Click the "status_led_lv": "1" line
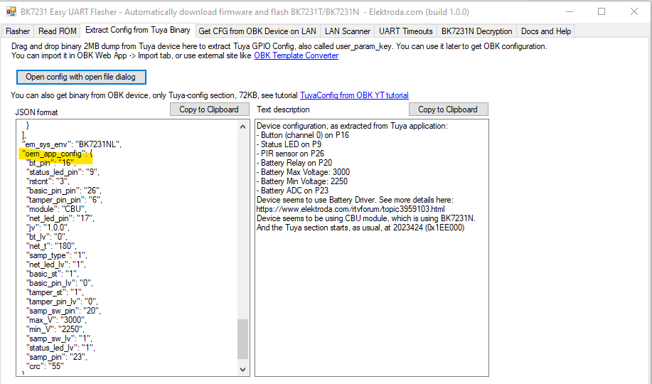Viewport: 652px width, 384px height. coord(60,348)
